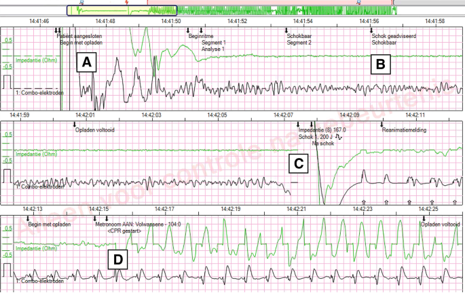Click 'Opladen voltooid' at 14:42:01
The height and width of the screenshot is (295, 465).
click(x=94, y=130)
